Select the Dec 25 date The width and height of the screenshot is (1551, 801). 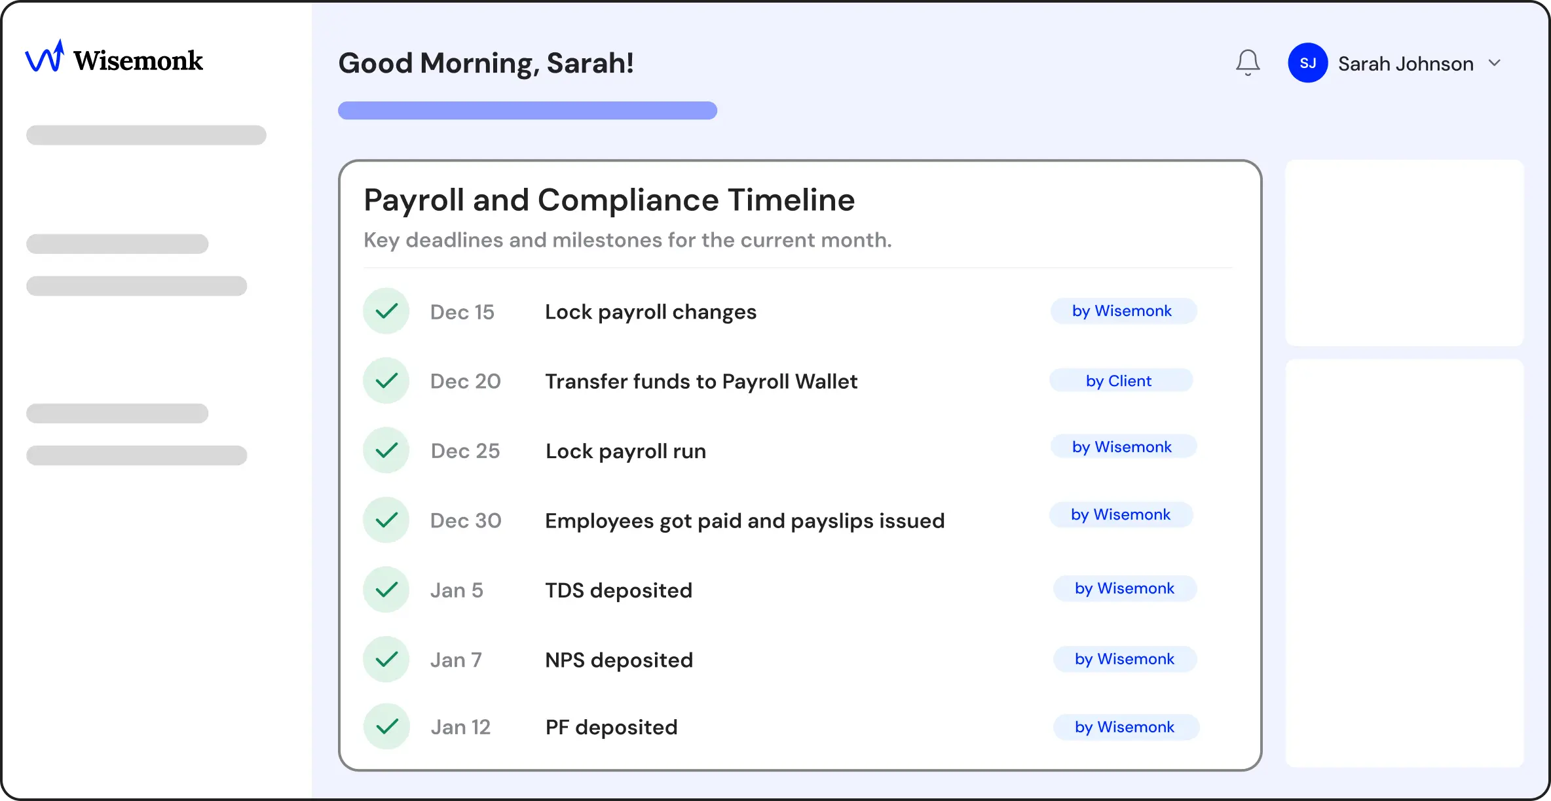465,451
